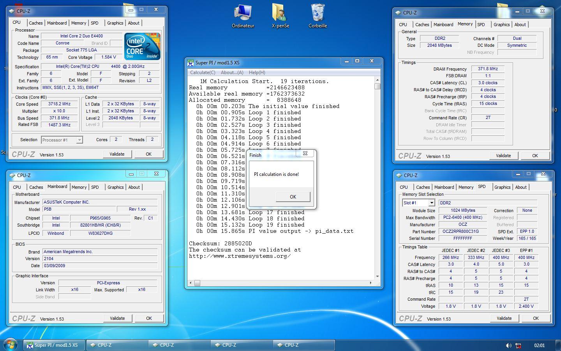Click the DRAM Frequency value 371.8 MHz

(x=488, y=69)
